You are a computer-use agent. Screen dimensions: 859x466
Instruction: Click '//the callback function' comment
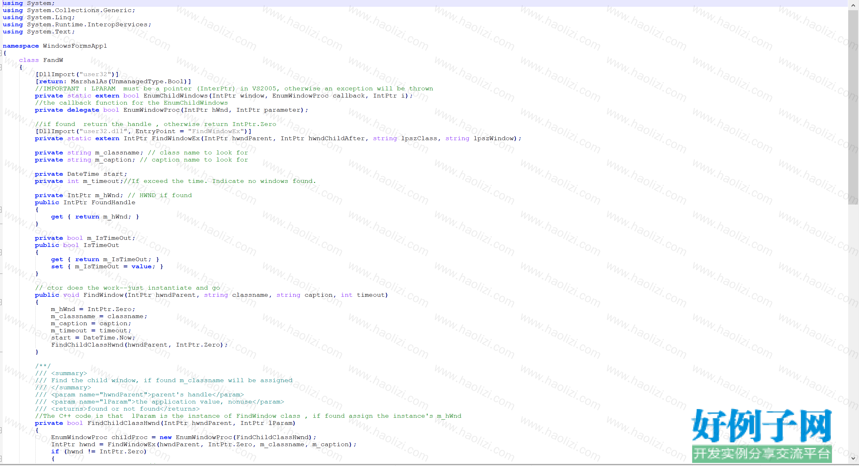pos(132,103)
